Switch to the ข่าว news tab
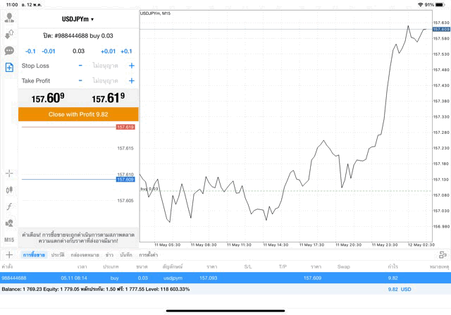 click(109, 255)
